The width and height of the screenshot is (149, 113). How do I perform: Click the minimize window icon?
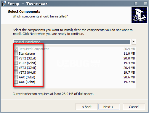(136, 4)
